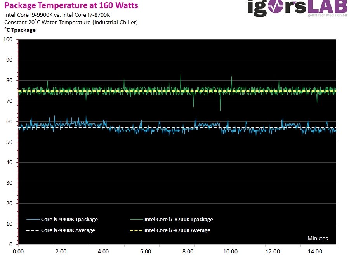The height and width of the screenshot is (265, 356).
Task: Click the 'Minutes' axis label
Action: 318,238
